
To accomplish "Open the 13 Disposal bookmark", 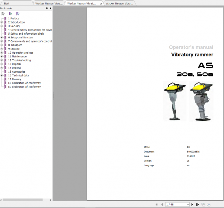I will click(x=15, y=64).
